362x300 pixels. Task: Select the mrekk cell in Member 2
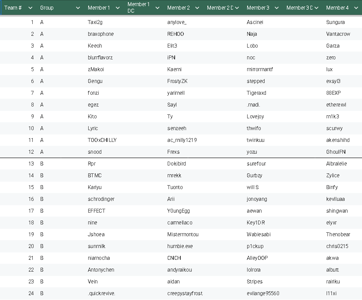174,176
